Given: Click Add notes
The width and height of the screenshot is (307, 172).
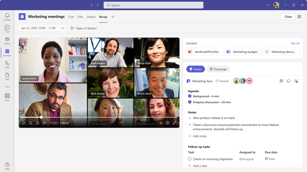Looking at the screenshot, I should coord(198,136).
